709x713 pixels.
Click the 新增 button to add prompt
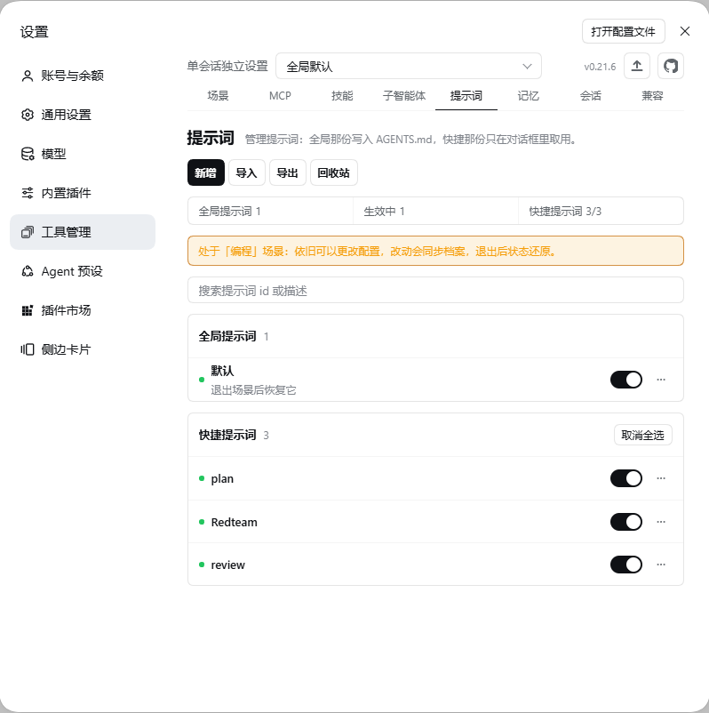point(206,172)
